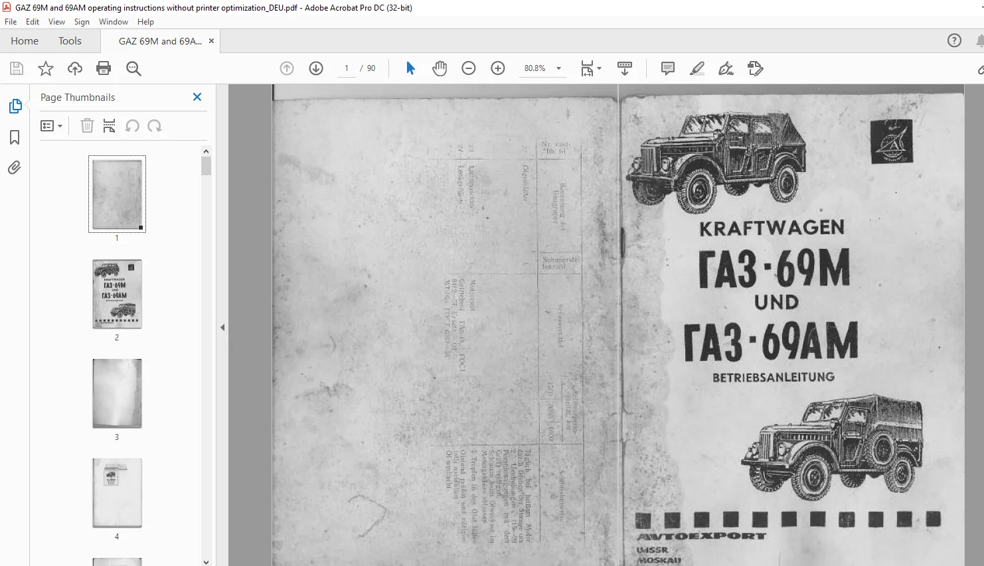Open the thumbnails options dropdown

coord(52,125)
